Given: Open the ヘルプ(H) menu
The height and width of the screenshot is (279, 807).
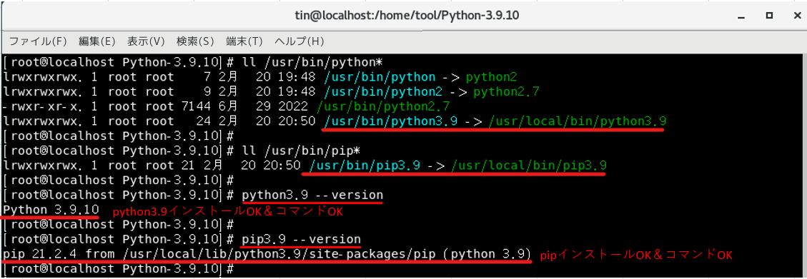Looking at the screenshot, I should tap(299, 41).
